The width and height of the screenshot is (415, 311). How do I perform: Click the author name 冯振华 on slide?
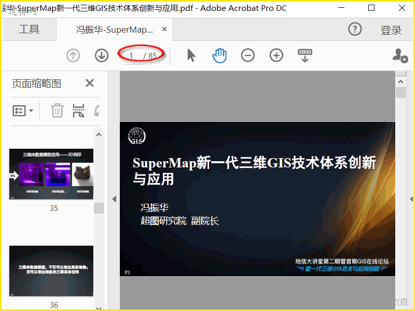(x=155, y=208)
